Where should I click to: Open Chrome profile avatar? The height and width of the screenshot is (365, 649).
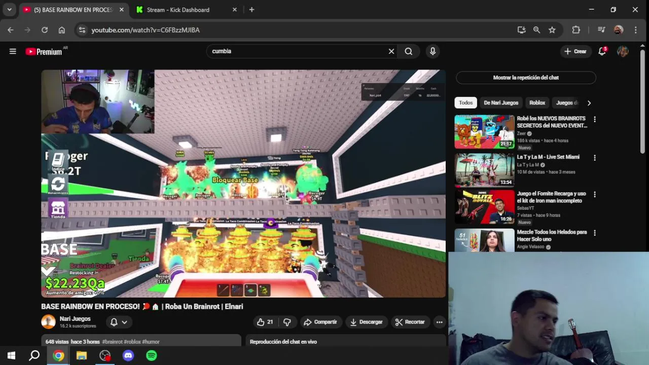pyautogui.click(x=618, y=30)
